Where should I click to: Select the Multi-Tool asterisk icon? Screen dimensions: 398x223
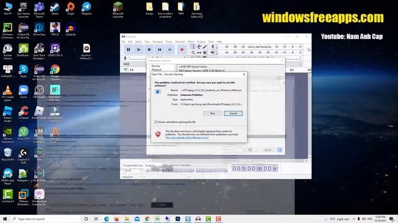tap(205, 53)
